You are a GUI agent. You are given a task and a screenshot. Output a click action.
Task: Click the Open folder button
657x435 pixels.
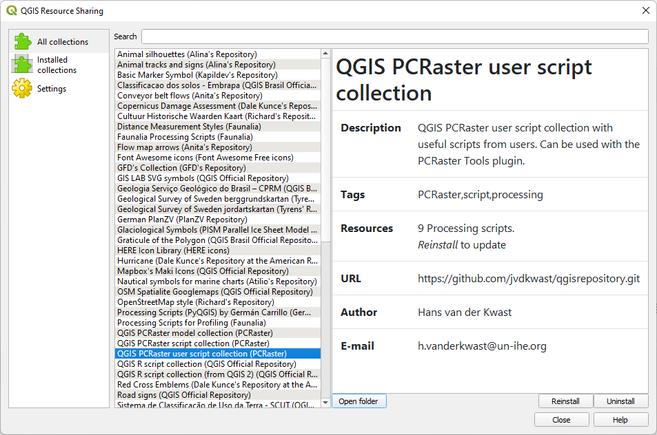click(358, 401)
